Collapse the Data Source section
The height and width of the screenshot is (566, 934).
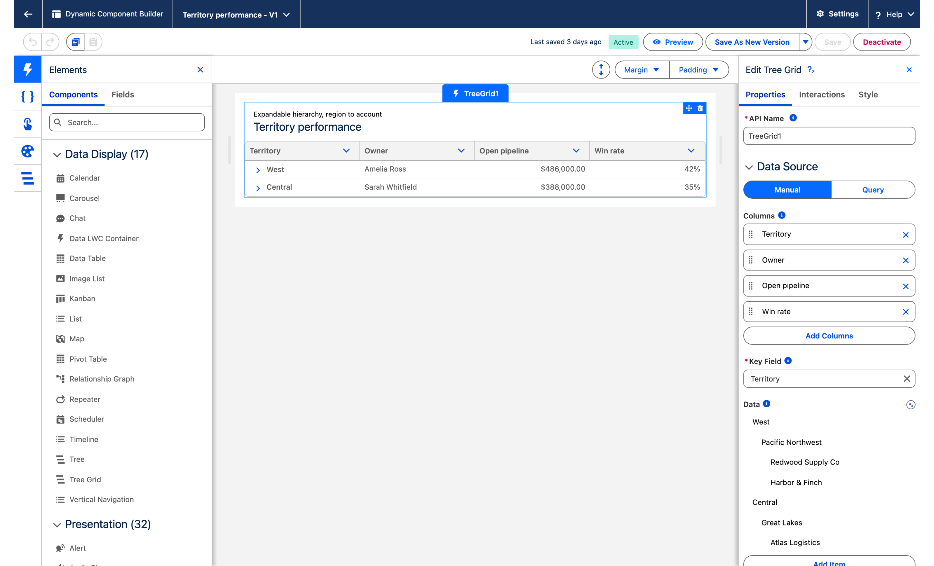coord(749,167)
